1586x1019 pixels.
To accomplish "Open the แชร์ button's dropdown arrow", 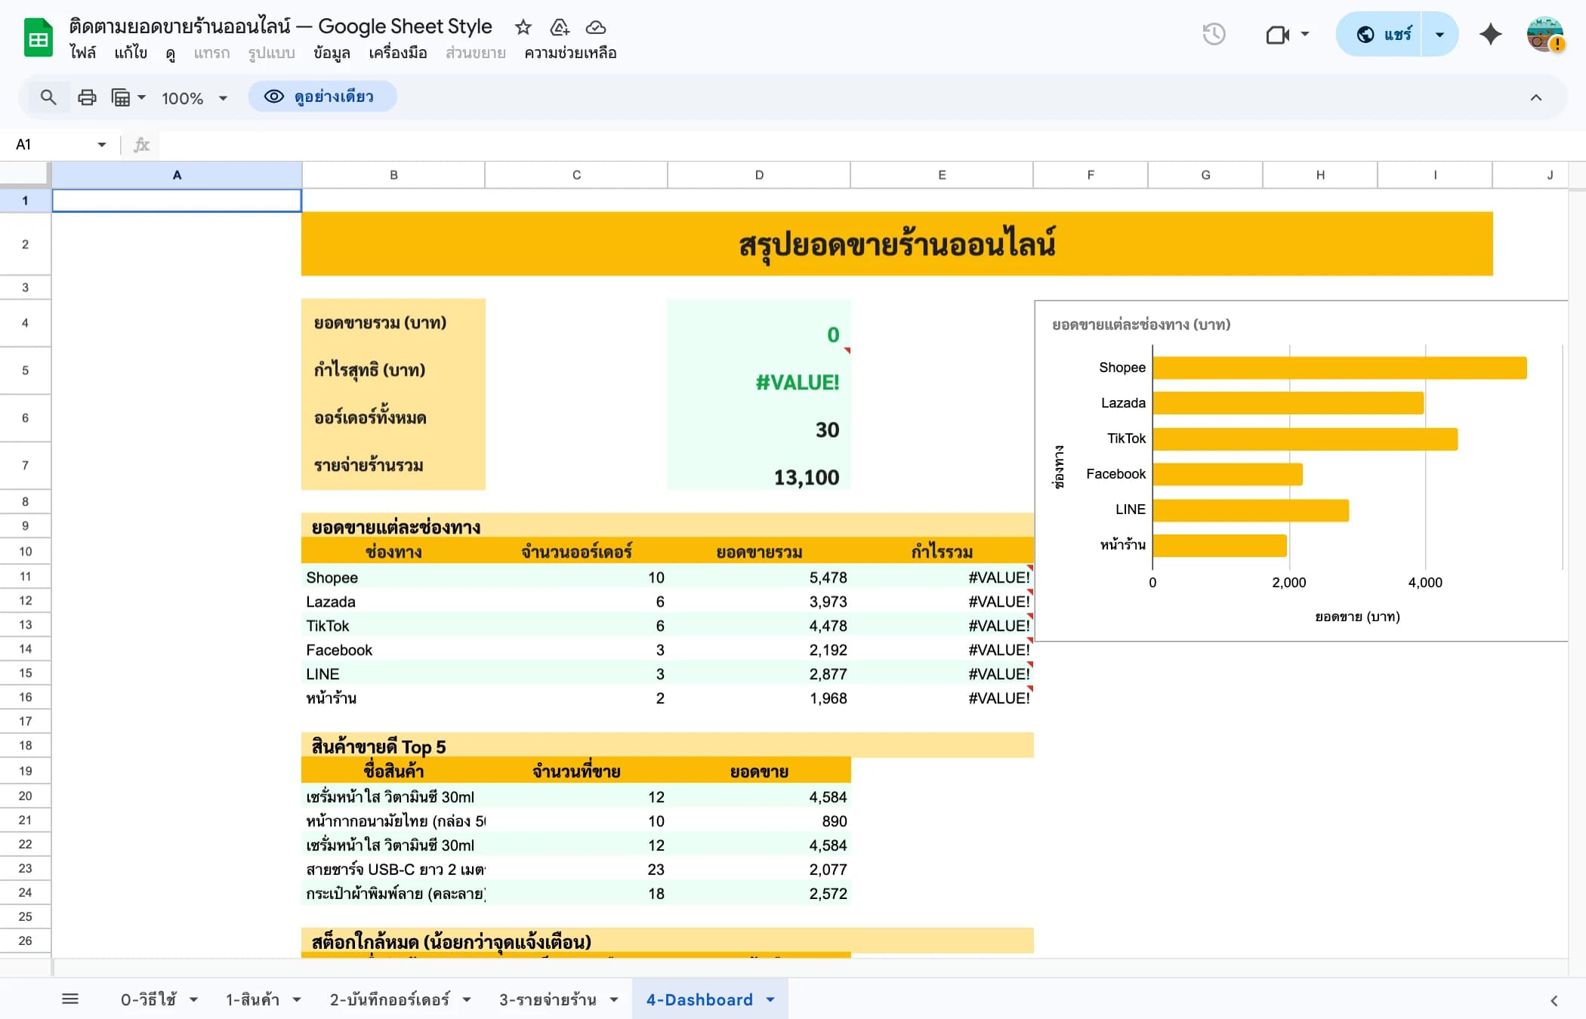I will [1439, 34].
